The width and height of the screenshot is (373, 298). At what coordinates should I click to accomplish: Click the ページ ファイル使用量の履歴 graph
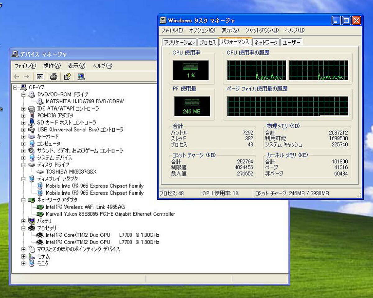coord(288,106)
